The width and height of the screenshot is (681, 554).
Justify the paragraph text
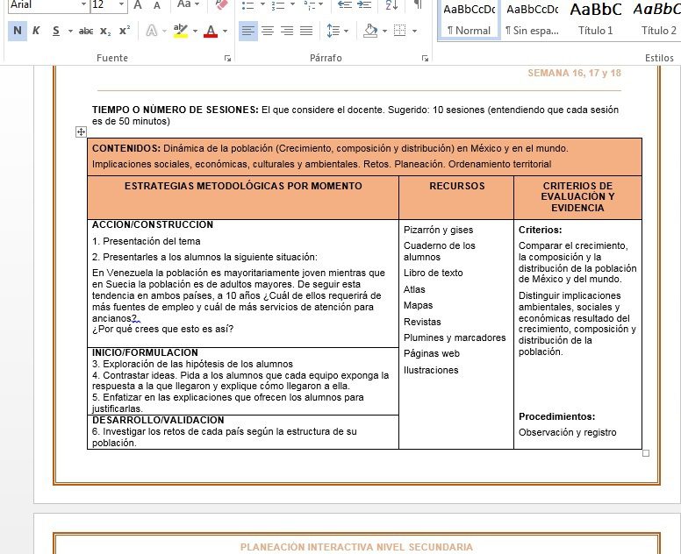pyautogui.click(x=305, y=31)
